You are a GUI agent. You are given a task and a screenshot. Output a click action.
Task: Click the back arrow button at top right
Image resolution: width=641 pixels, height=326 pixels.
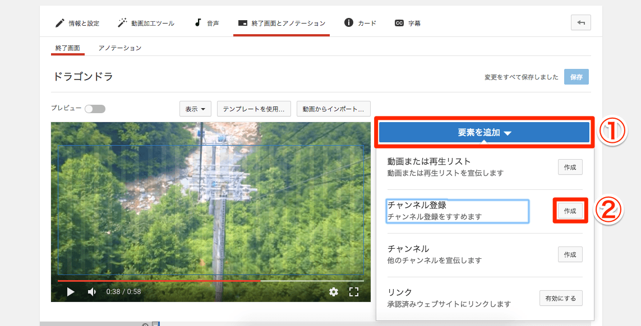coord(580,23)
